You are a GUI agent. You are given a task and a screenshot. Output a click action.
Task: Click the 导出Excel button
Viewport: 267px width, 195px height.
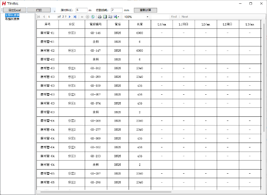coord(15,10)
